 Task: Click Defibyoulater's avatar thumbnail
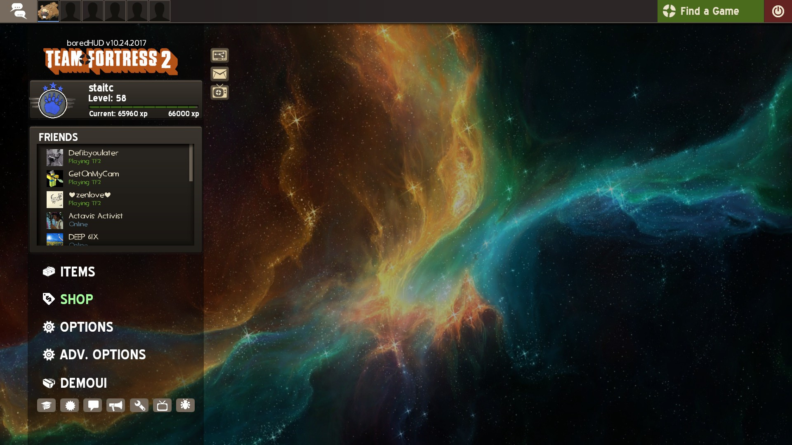click(55, 157)
